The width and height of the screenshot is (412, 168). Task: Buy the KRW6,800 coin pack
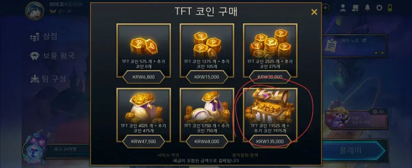click(x=143, y=77)
